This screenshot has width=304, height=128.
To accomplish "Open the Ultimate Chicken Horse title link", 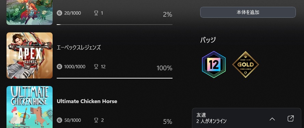I will point(87,101).
